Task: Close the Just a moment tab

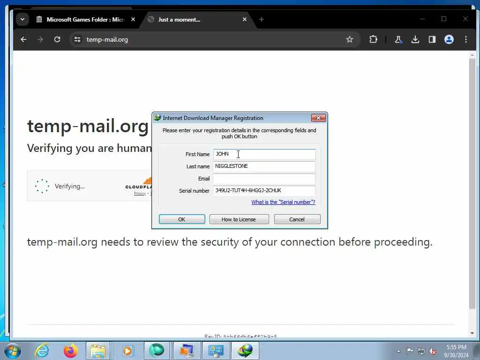Action: [245, 19]
